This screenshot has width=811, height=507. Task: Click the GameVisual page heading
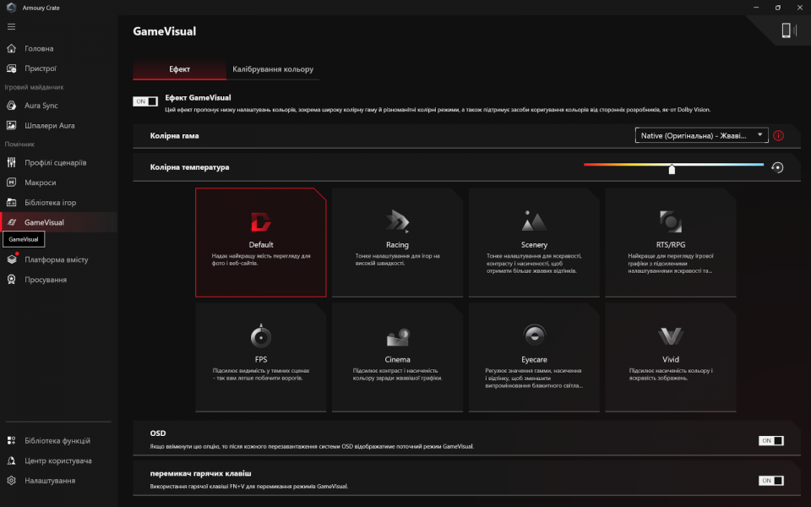point(165,31)
